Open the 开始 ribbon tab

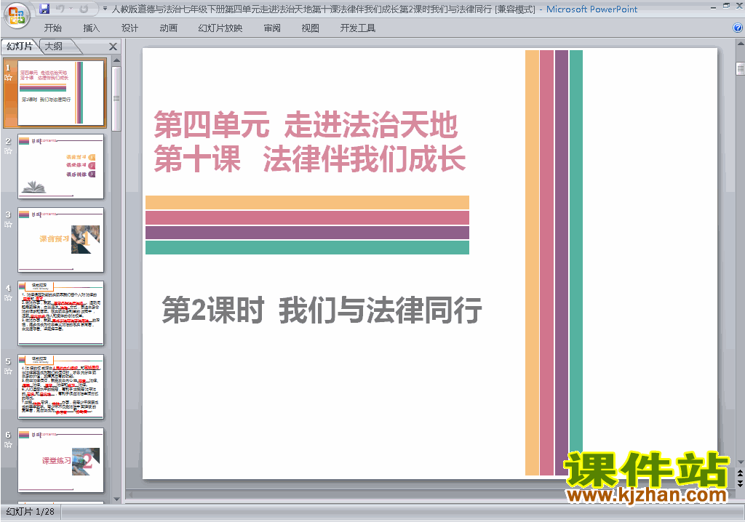(x=52, y=28)
